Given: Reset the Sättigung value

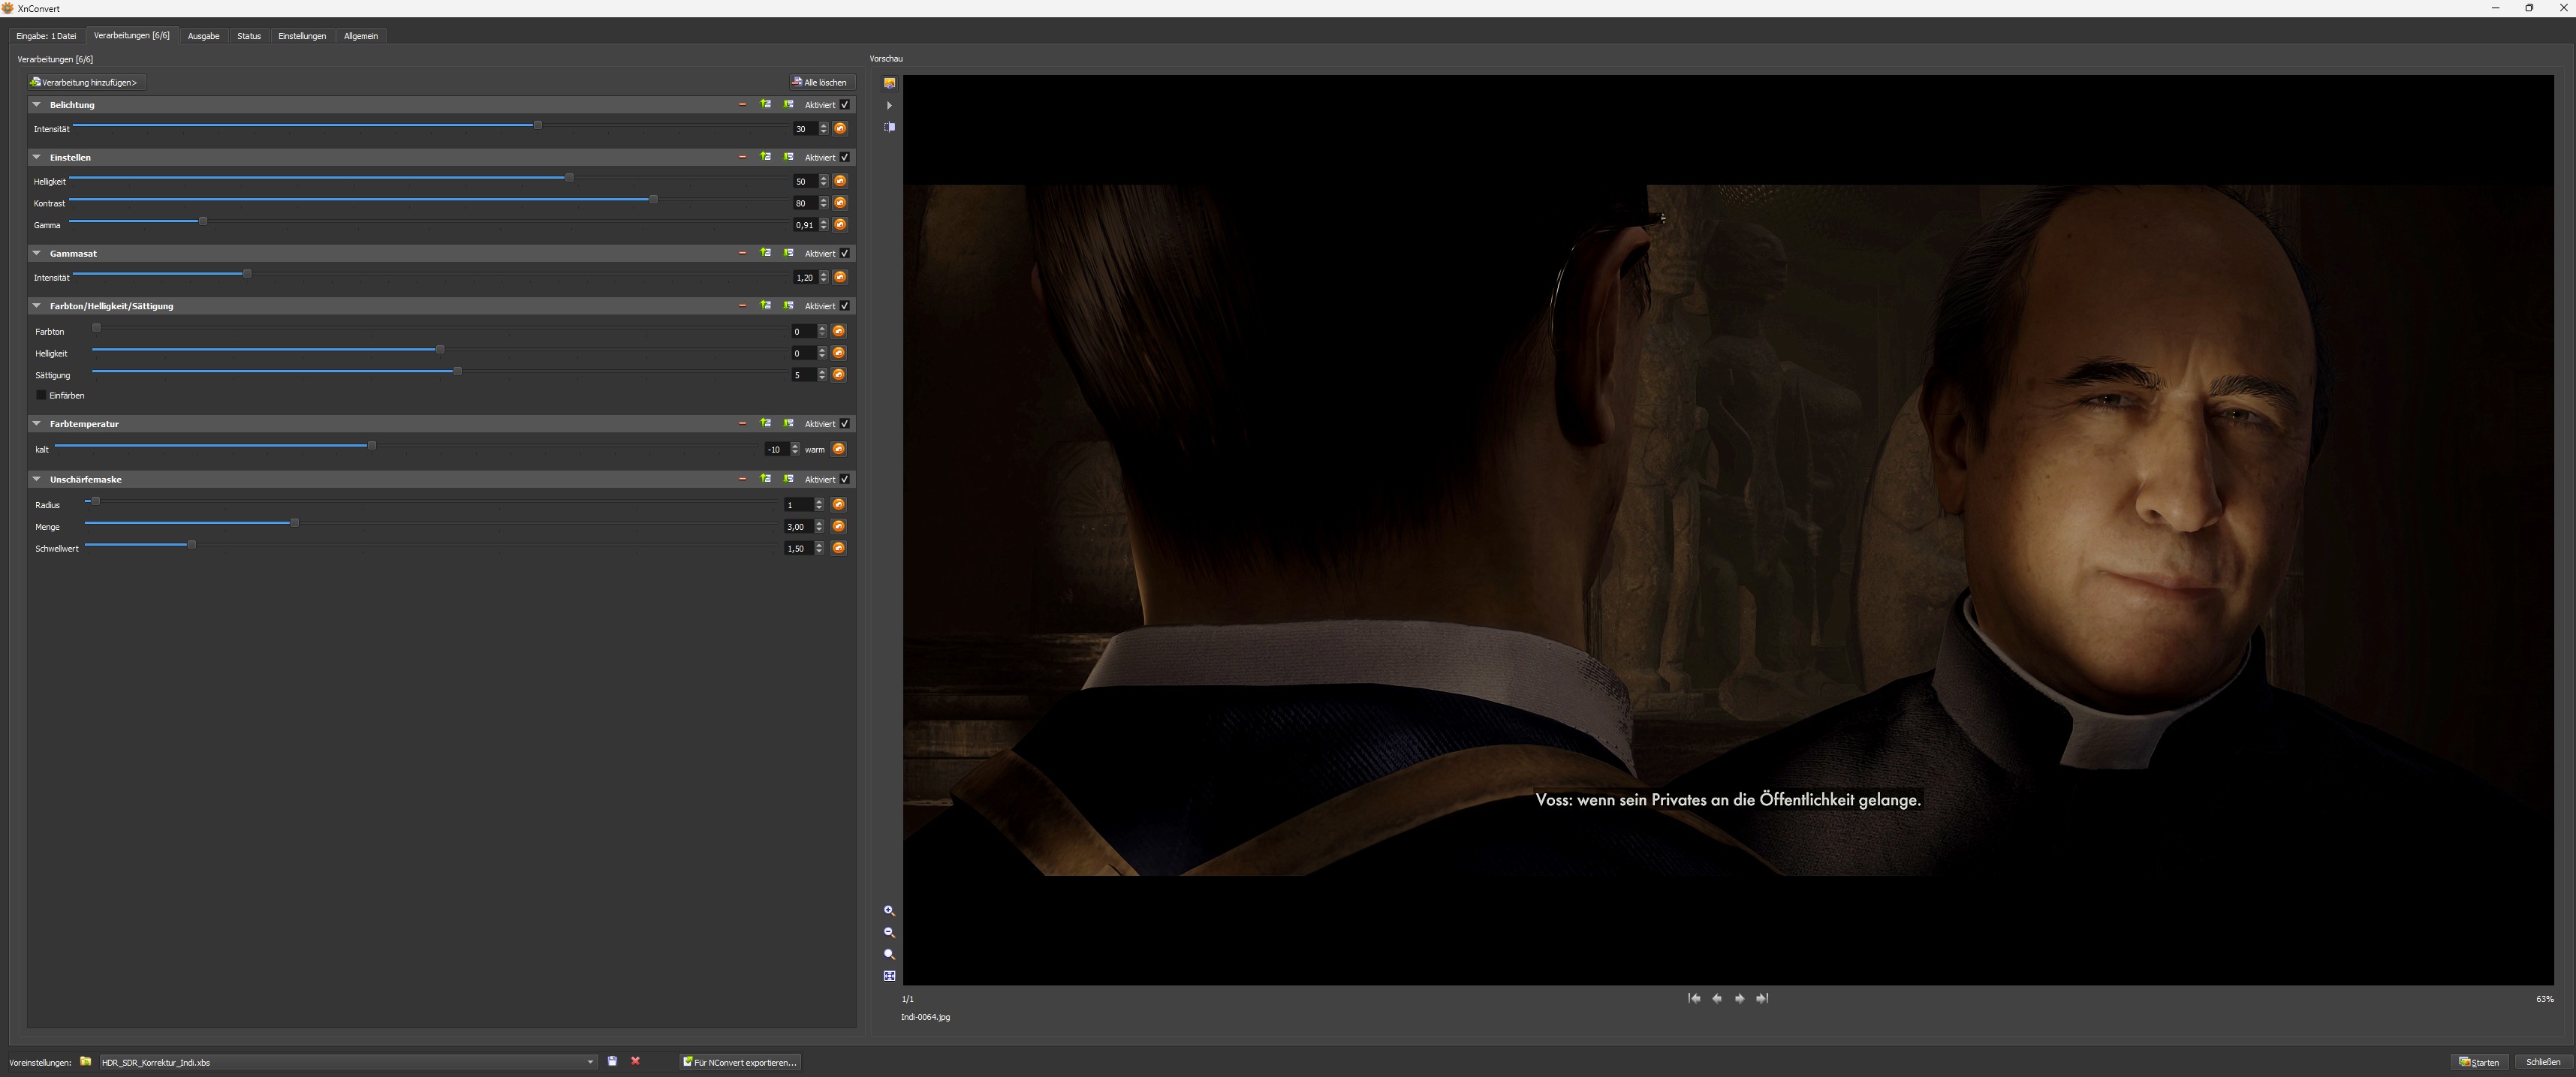Looking at the screenshot, I should coord(838,375).
